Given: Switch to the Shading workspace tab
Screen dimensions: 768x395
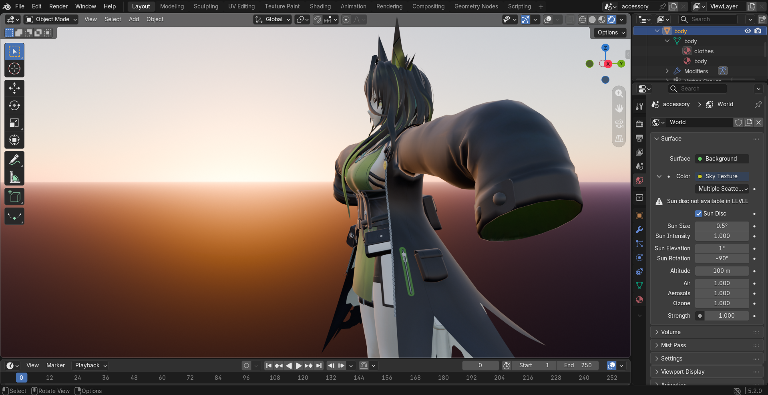Looking at the screenshot, I should tap(320, 6).
